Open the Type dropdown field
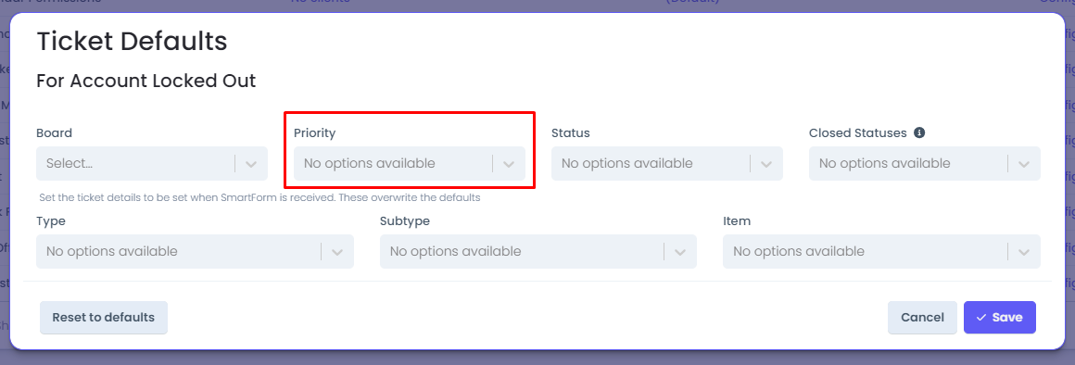This screenshot has height=365, width=1075. (x=196, y=251)
